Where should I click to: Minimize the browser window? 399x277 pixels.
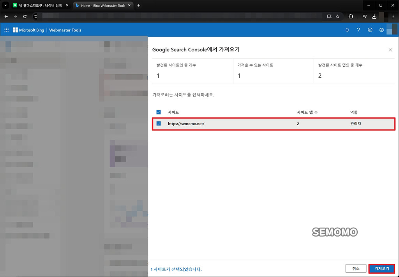369,5
